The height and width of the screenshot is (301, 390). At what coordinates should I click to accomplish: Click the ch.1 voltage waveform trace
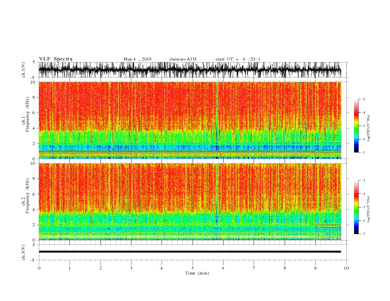[x=190, y=70]
